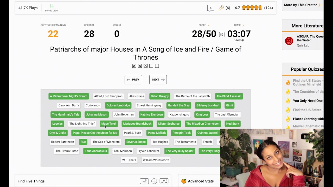This screenshot has height=187, width=333.
Task: Choose the William Wordsworth tile
Action: tap(156, 160)
